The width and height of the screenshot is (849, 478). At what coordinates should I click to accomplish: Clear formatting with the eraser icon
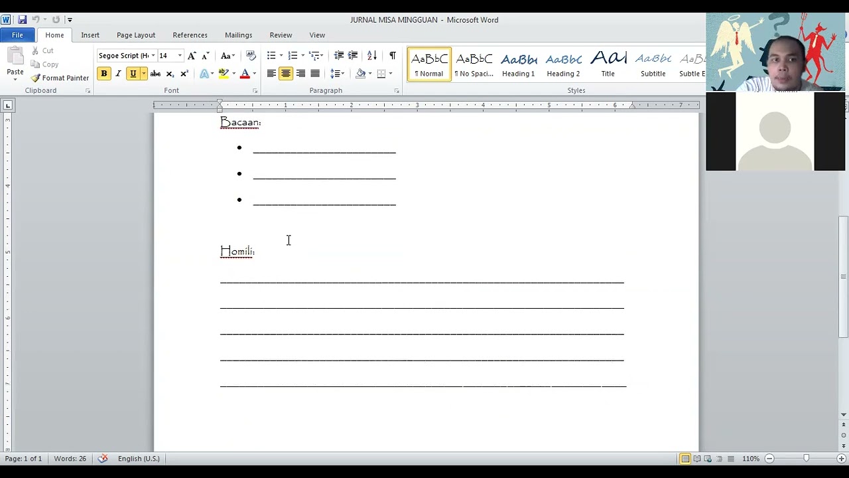point(251,56)
